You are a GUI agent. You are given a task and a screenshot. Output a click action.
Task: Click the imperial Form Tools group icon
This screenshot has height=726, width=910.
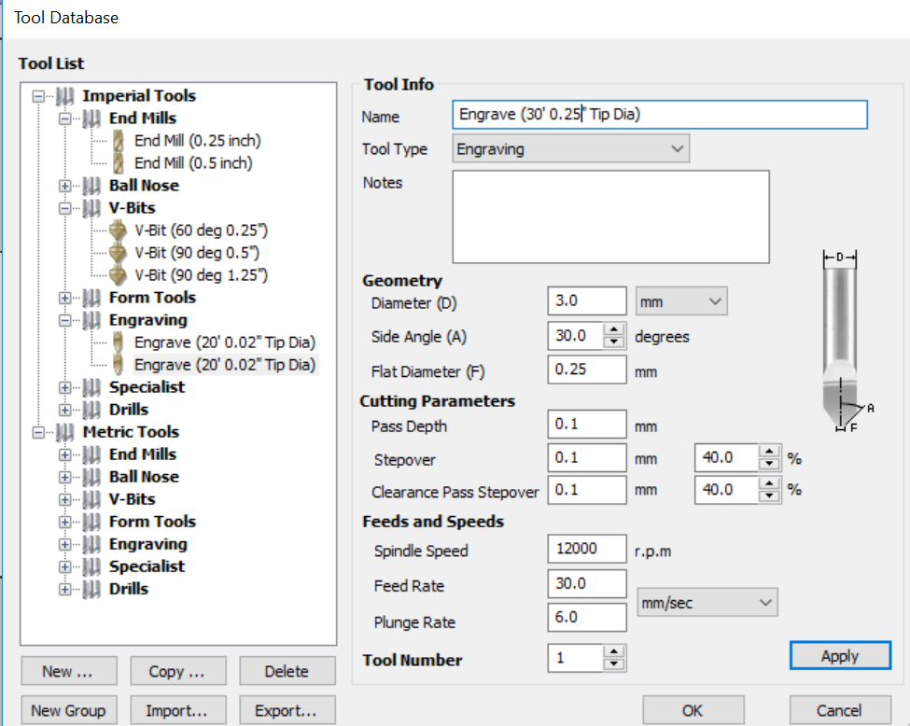pyautogui.click(x=91, y=298)
